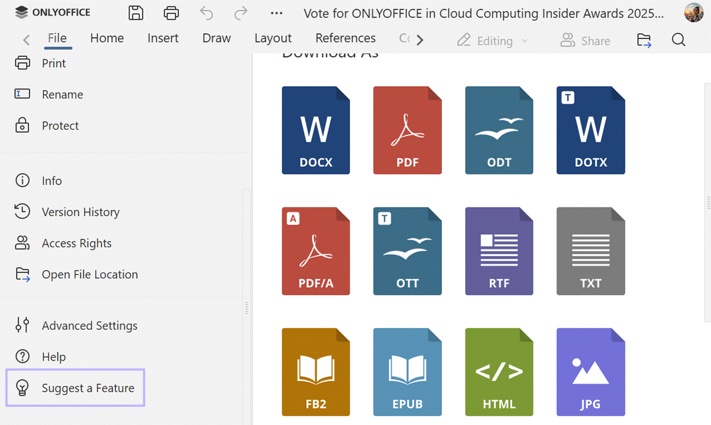The height and width of the screenshot is (425, 711).
Task: Download document as ODT
Action: tap(499, 130)
